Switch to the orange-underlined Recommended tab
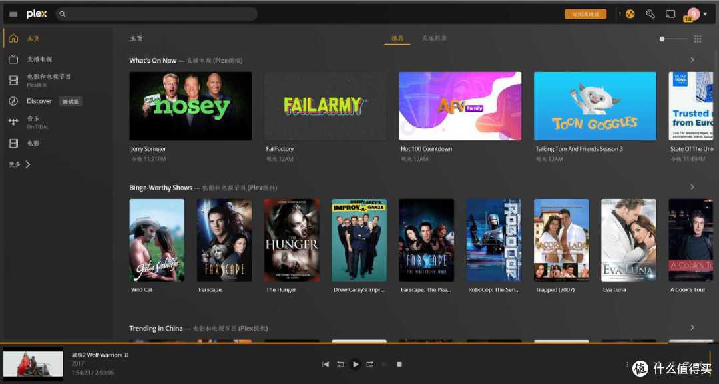The width and height of the screenshot is (719, 384). (x=397, y=39)
